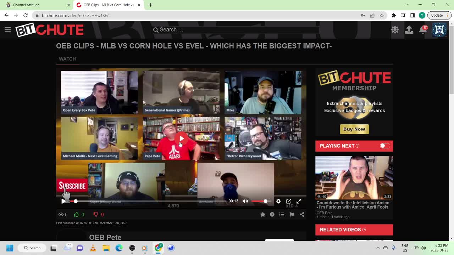454x255 pixels.
Task: Click the Playing Next help icon
Action: pos(357,146)
